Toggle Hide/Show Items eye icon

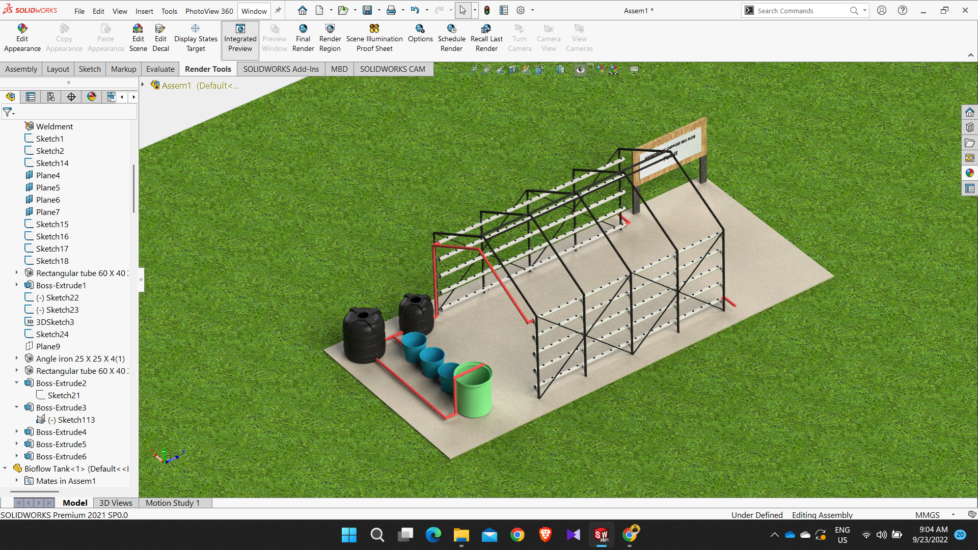pyautogui.click(x=580, y=70)
